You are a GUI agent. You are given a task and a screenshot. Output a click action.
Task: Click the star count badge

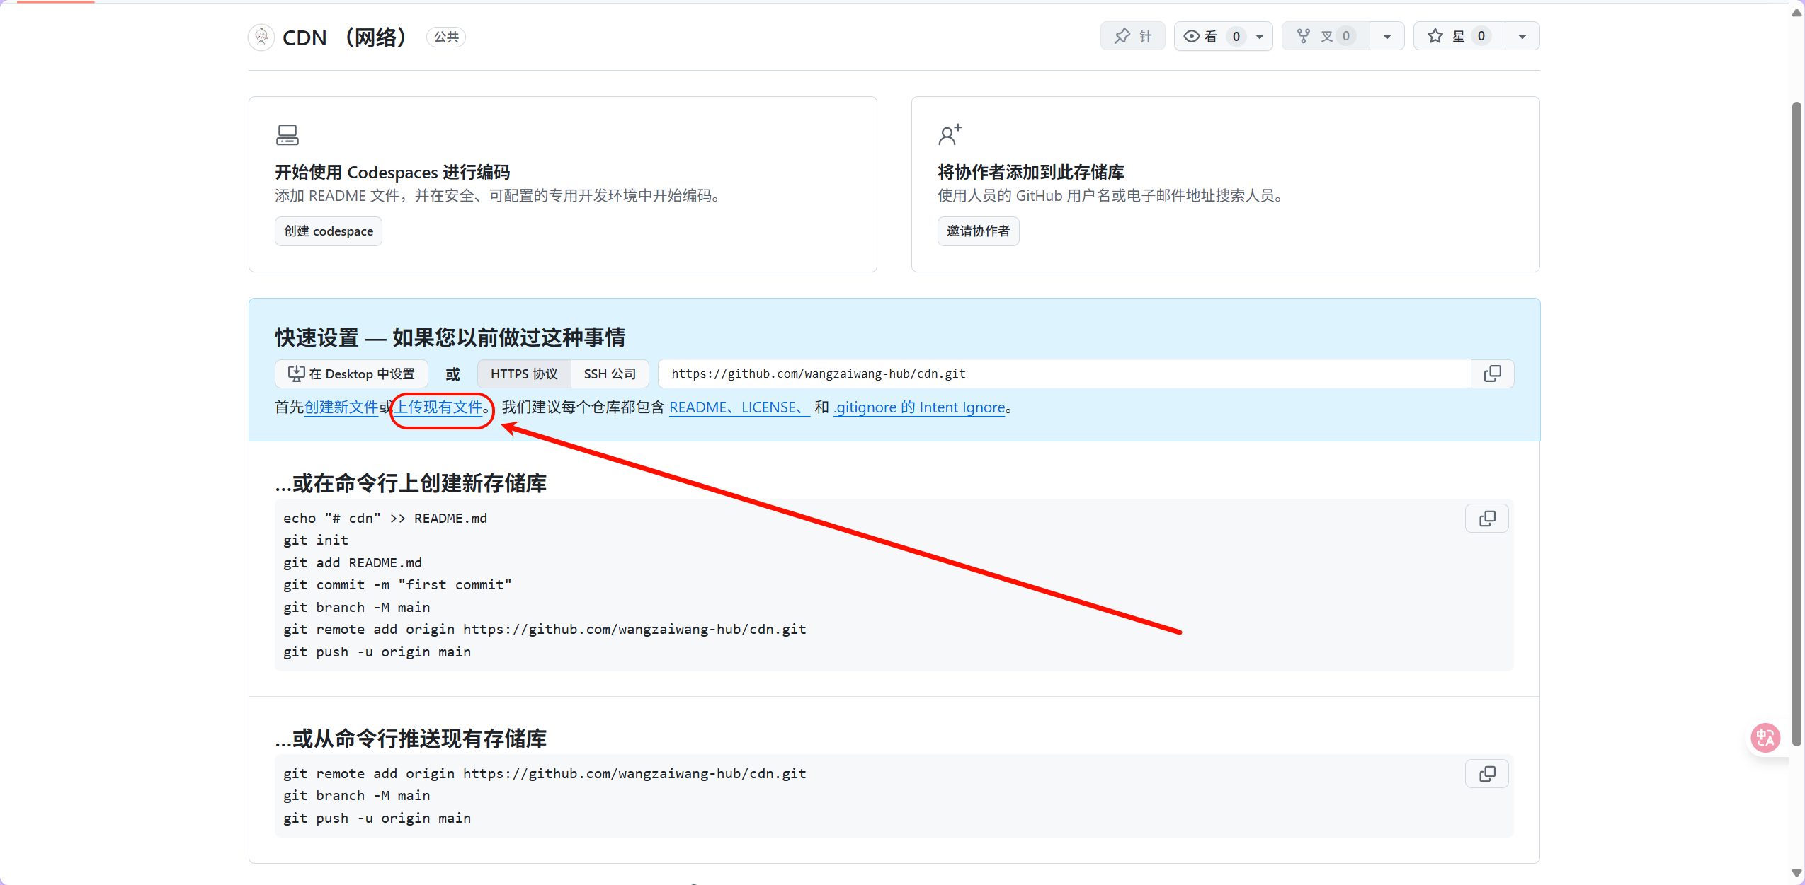pyautogui.click(x=1481, y=36)
